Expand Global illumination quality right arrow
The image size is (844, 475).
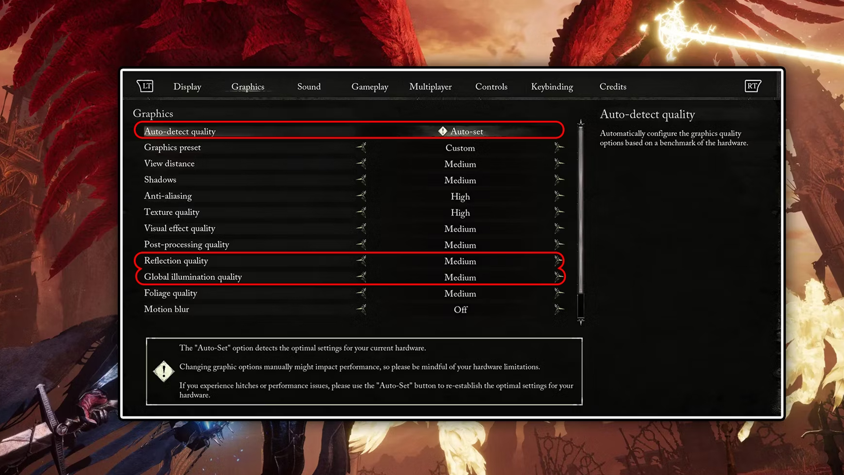pyautogui.click(x=558, y=277)
